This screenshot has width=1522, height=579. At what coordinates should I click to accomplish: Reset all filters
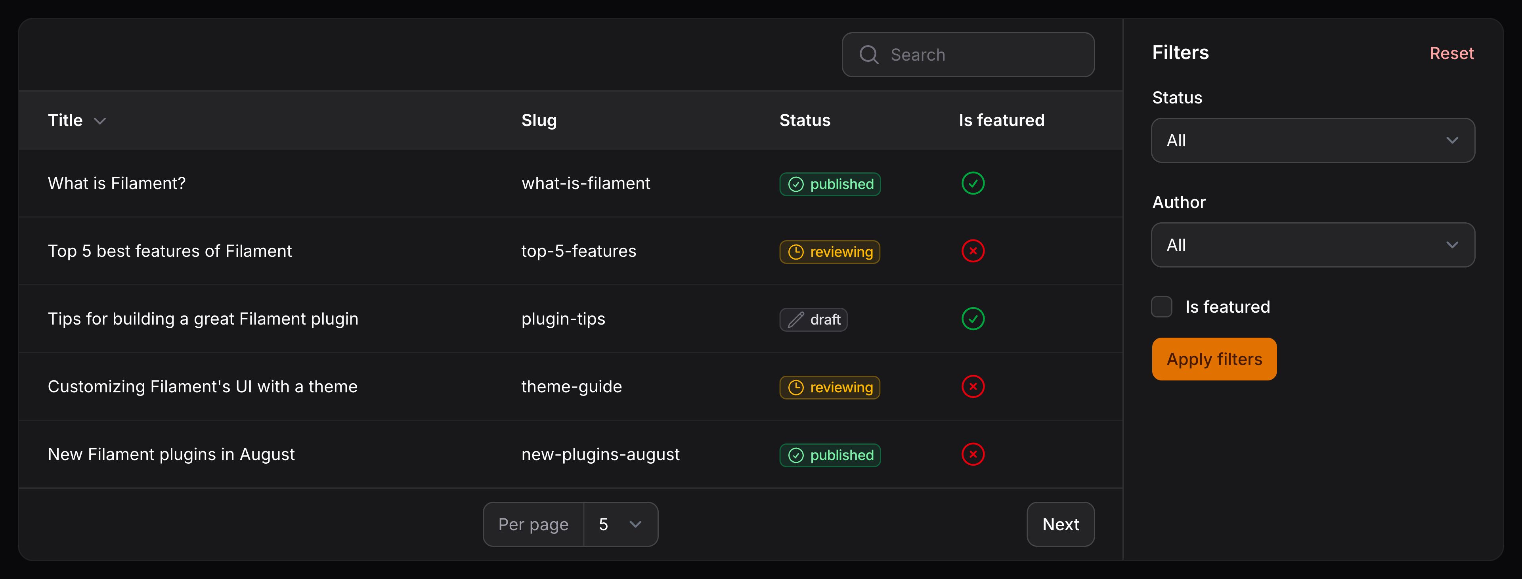click(1451, 53)
